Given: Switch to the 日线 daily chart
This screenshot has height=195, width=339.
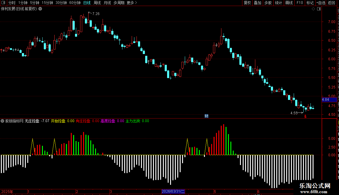Looking at the screenshot, I should pyautogui.click(x=87, y=3).
